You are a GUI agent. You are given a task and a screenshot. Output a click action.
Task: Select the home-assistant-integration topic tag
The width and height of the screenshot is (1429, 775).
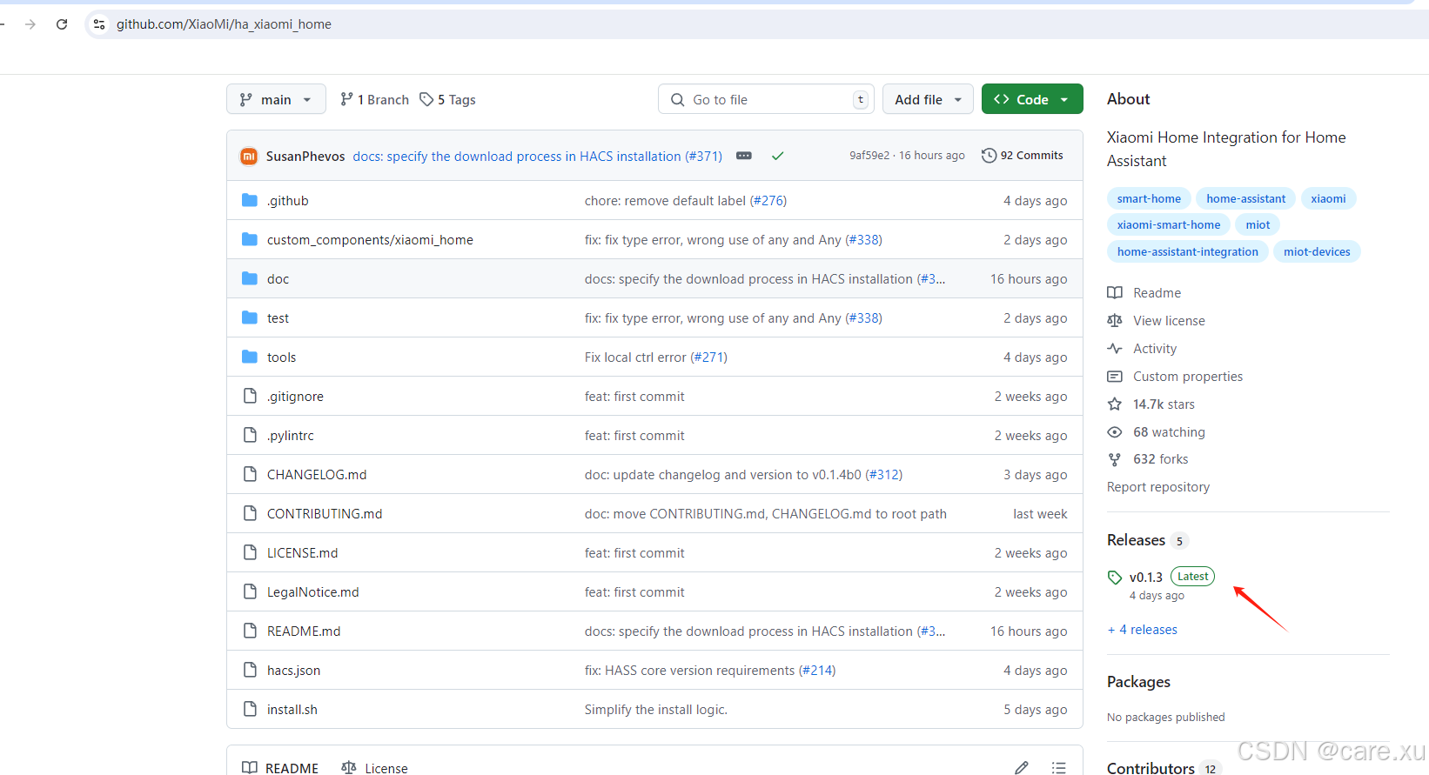coord(1188,251)
